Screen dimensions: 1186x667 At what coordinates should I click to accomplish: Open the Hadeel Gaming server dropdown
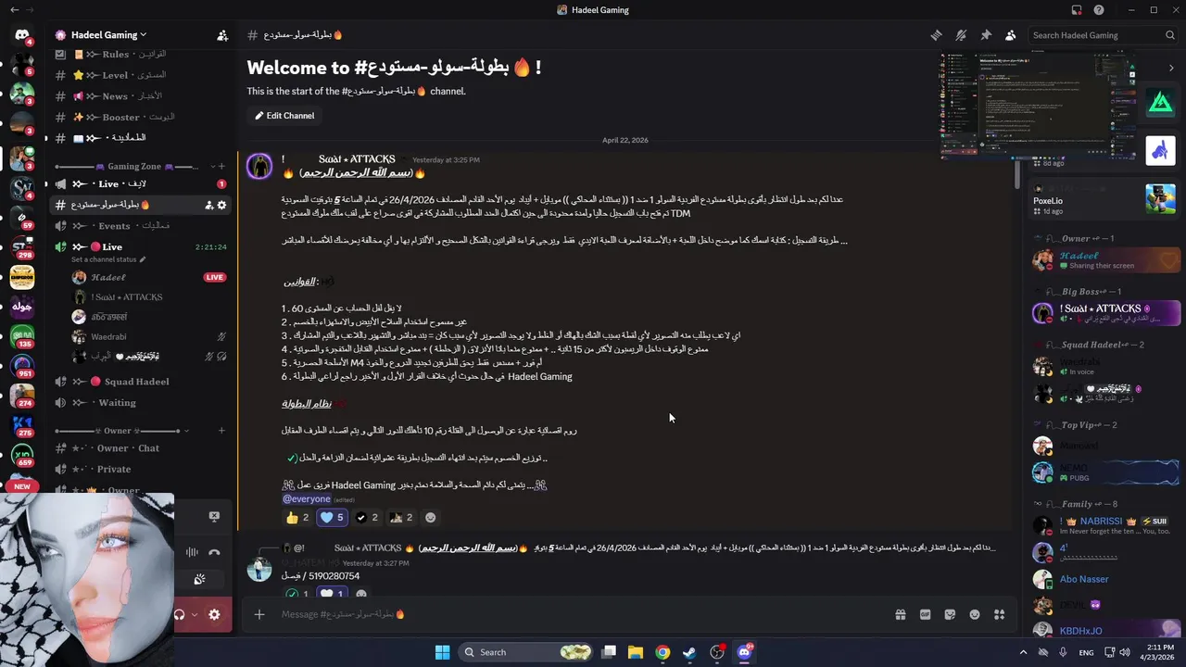(101, 35)
